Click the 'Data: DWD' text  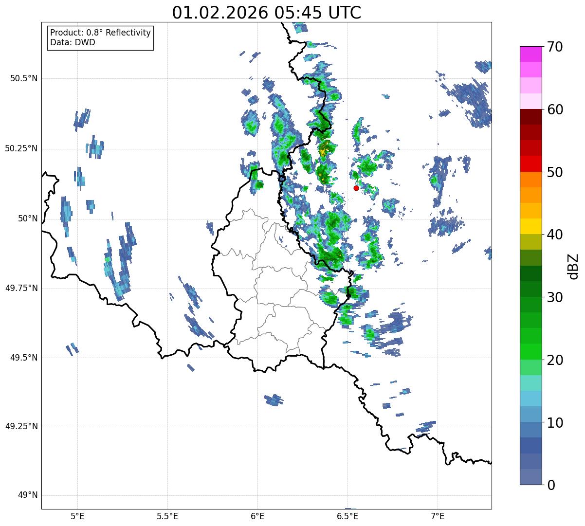tap(73, 42)
